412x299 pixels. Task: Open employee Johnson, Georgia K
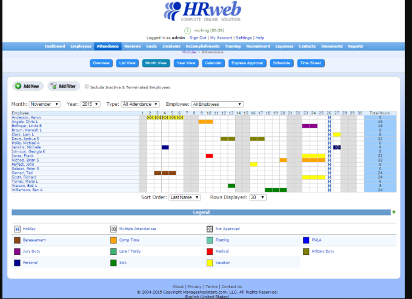click(x=28, y=151)
